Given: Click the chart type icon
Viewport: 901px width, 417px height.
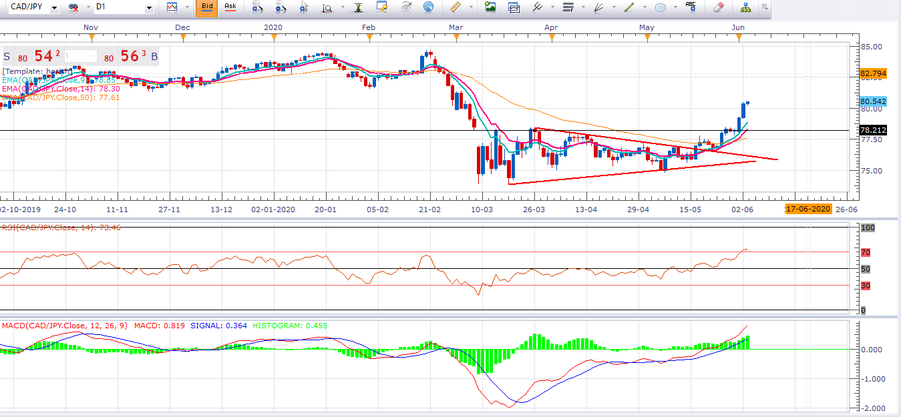Looking at the screenshot, I should (172, 8).
